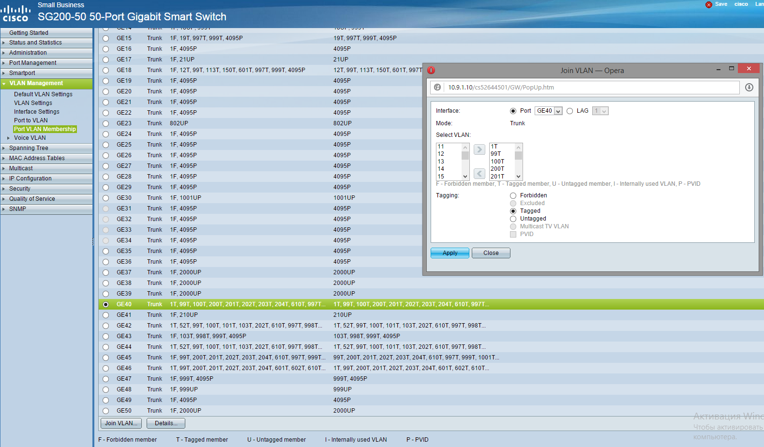Click the Opera logo in popup title bar
The width and height of the screenshot is (764, 447).
pos(431,70)
